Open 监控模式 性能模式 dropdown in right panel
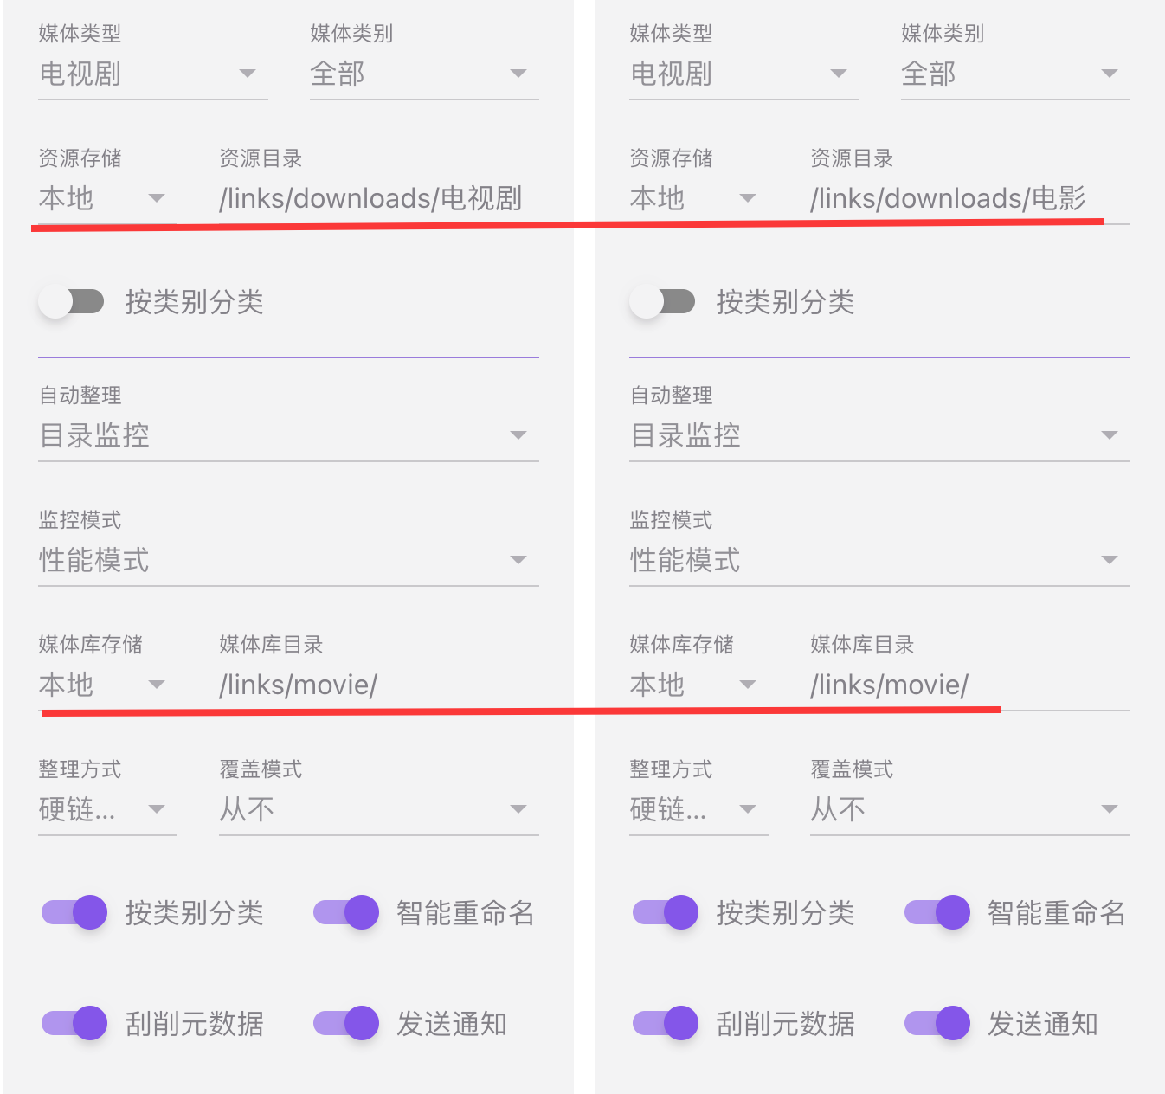 click(x=879, y=560)
